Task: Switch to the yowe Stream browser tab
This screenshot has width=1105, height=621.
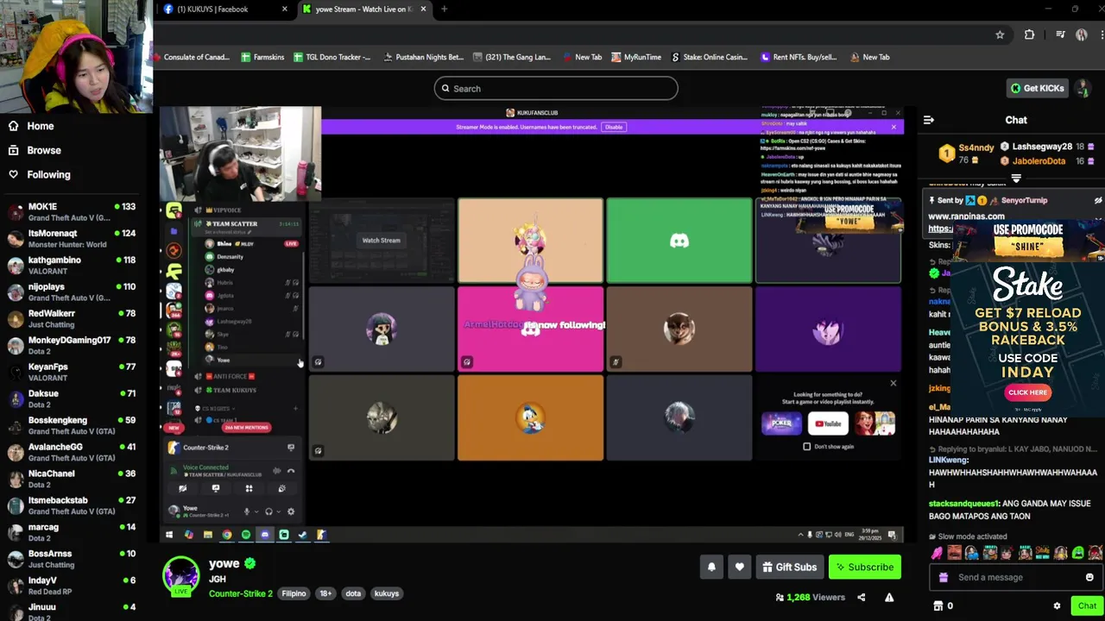Action: pos(363,9)
